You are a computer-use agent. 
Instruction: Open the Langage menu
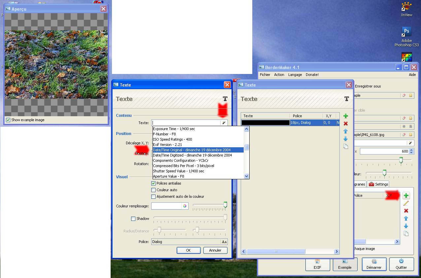pyautogui.click(x=295, y=75)
